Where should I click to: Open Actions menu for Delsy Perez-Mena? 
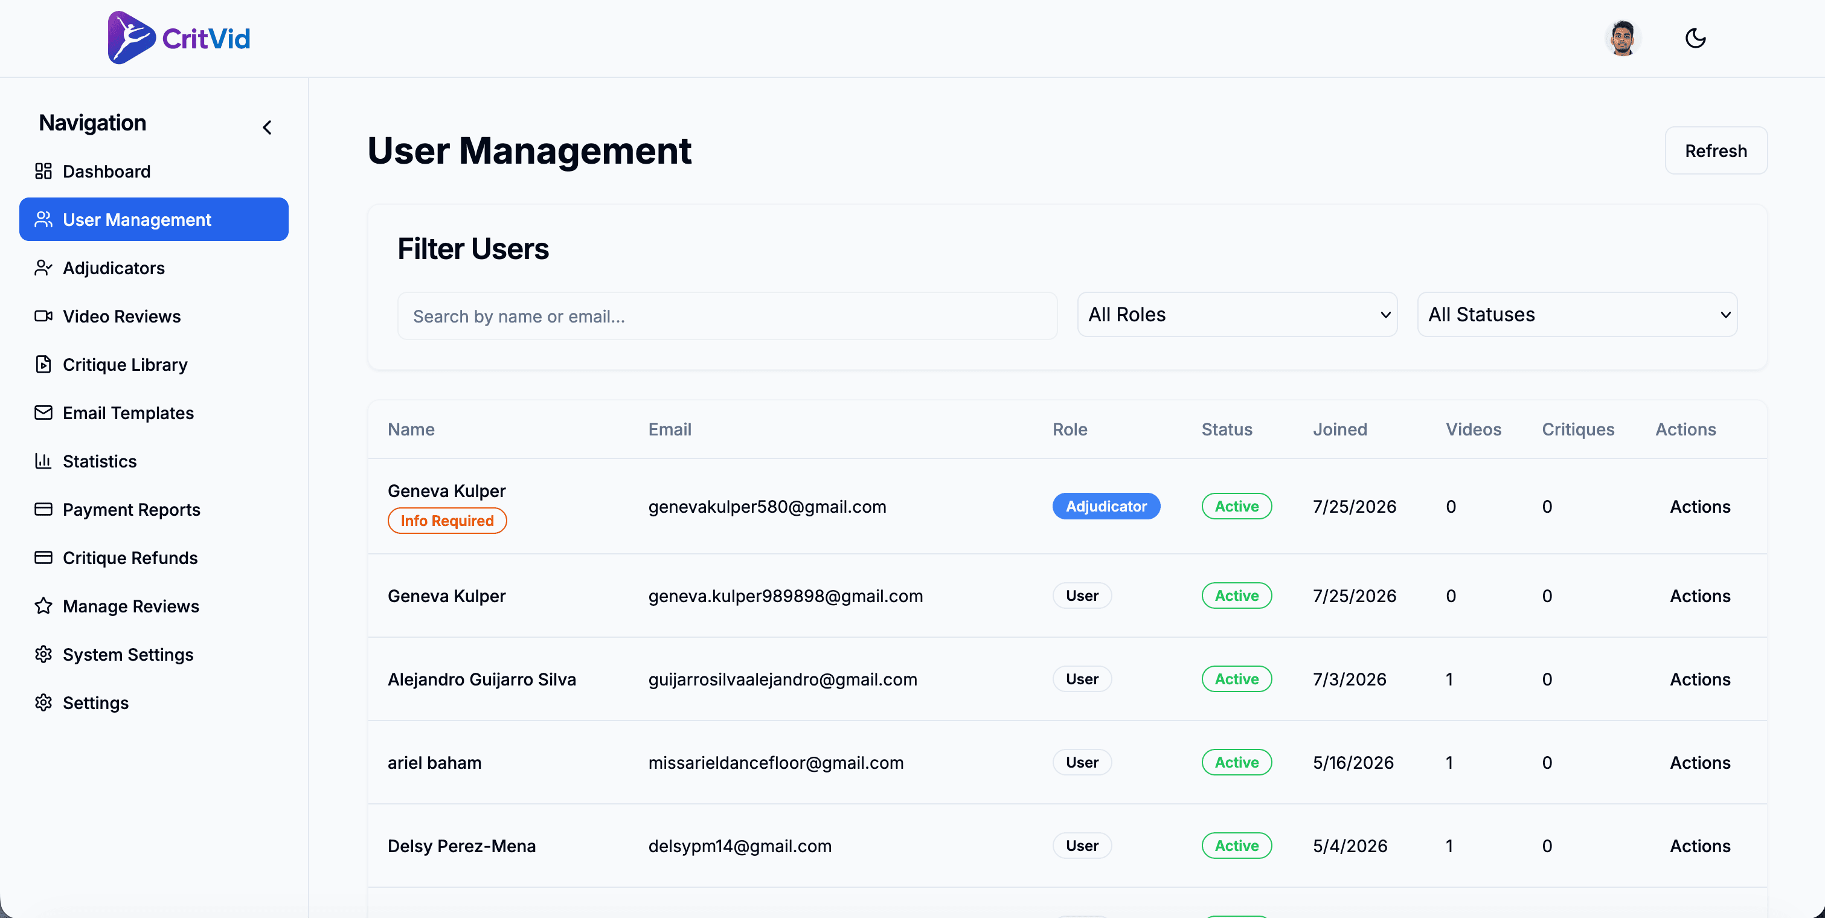pos(1699,846)
